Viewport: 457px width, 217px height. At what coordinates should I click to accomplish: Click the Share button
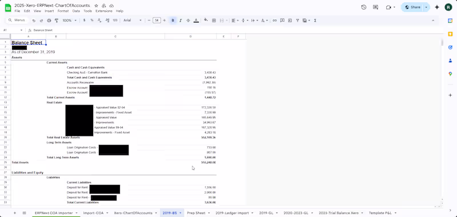[x=412, y=7]
